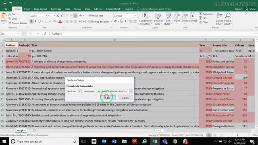Click the Delete cells icon
Viewport: 258px width, 145px height.
(185, 16)
